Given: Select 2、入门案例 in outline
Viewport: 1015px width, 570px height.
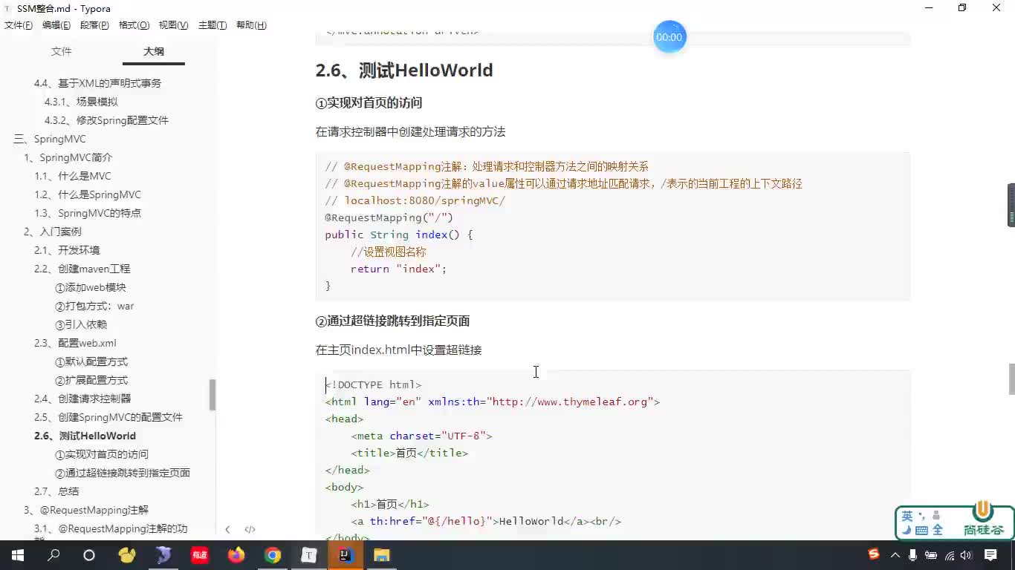Looking at the screenshot, I should (x=53, y=232).
